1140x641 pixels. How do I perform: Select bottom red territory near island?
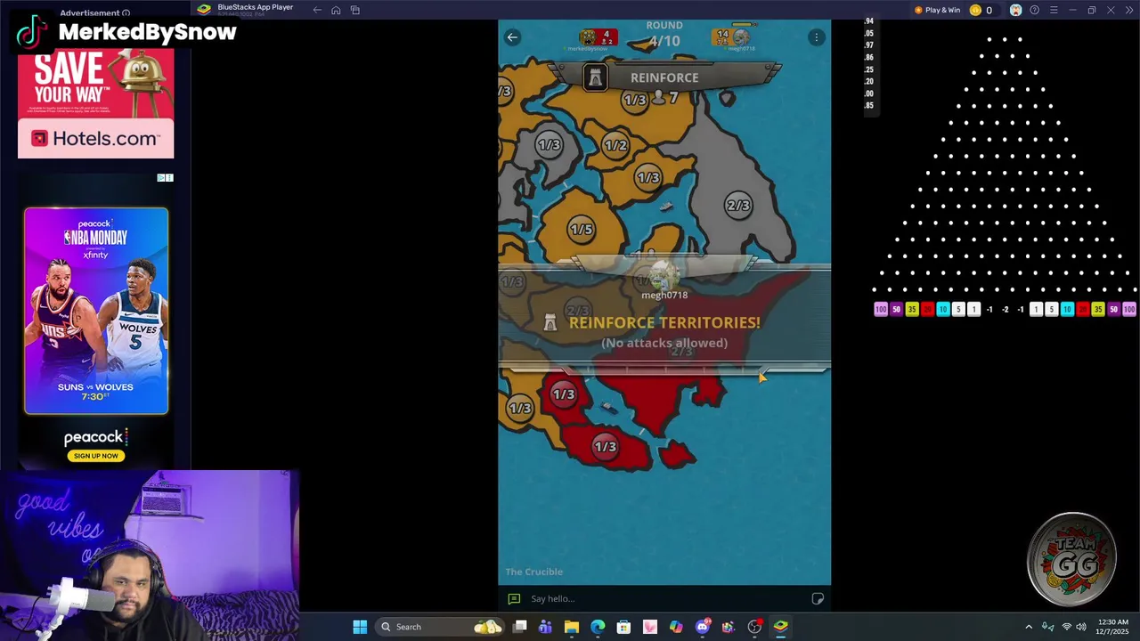(x=605, y=446)
